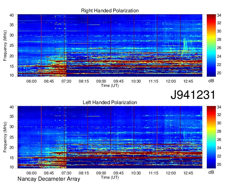Click the 25 MHz tick of Left Handed plot
This screenshot has width=225, height=183.
(x=12, y=137)
